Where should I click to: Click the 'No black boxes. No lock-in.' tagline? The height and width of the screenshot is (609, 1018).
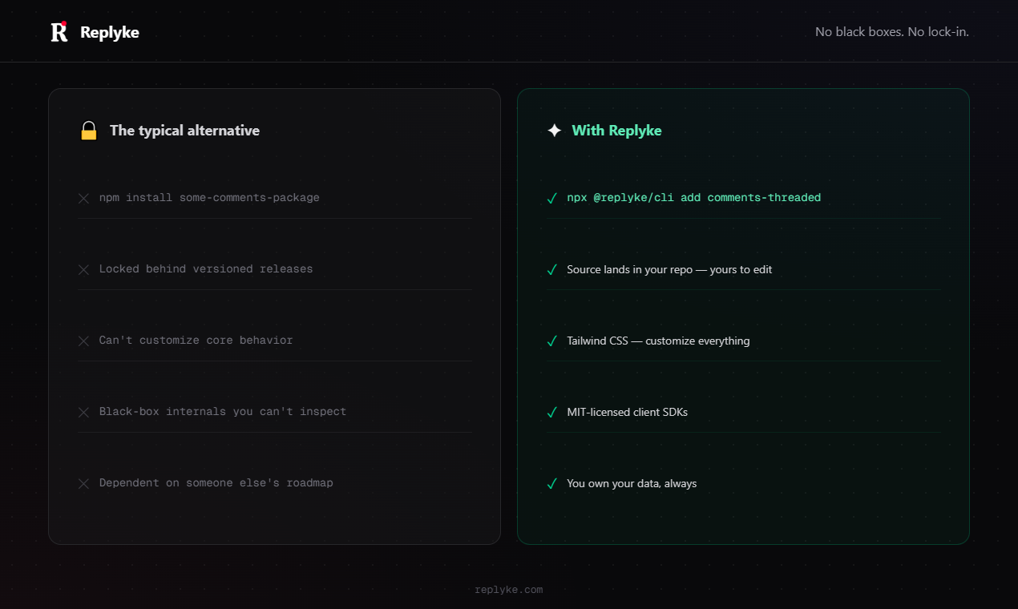[x=892, y=32]
